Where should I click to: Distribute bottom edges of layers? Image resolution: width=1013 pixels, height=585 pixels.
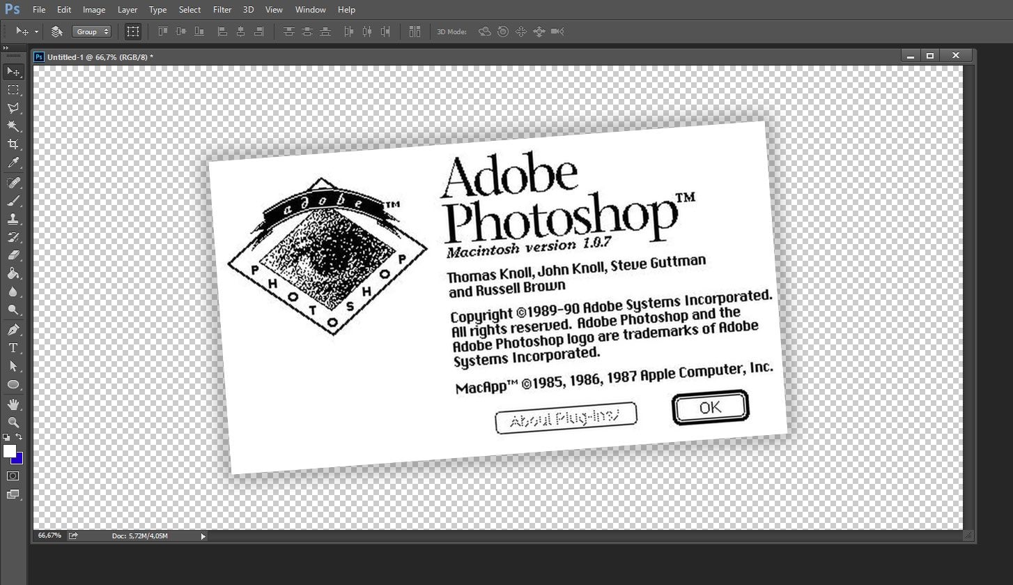click(325, 31)
